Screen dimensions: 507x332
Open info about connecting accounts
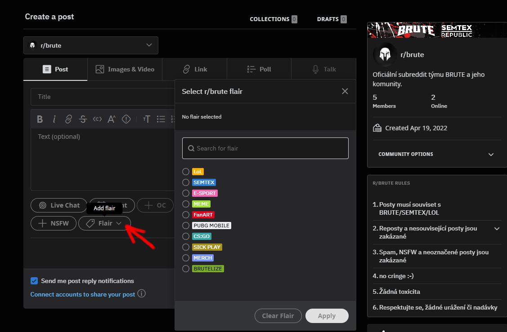click(x=141, y=293)
